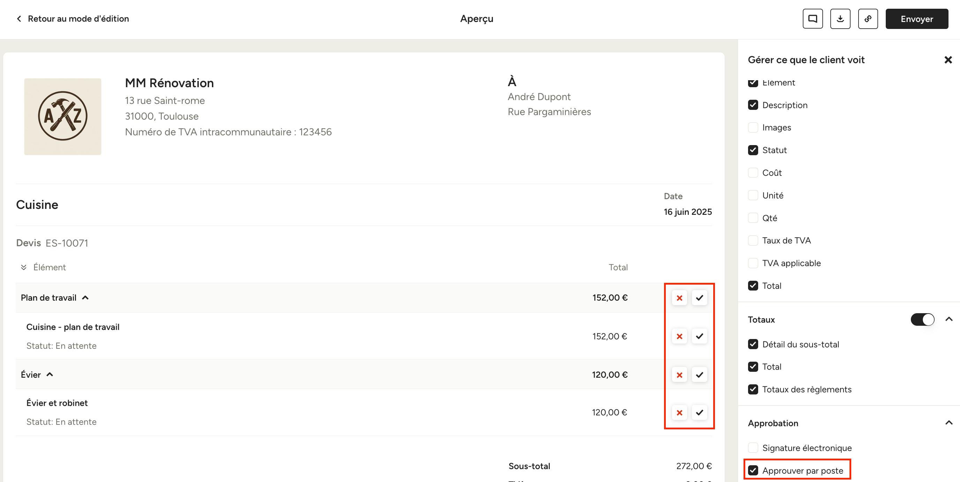Copy the share link icon
This screenshot has height=482, width=960.
pos(868,18)
